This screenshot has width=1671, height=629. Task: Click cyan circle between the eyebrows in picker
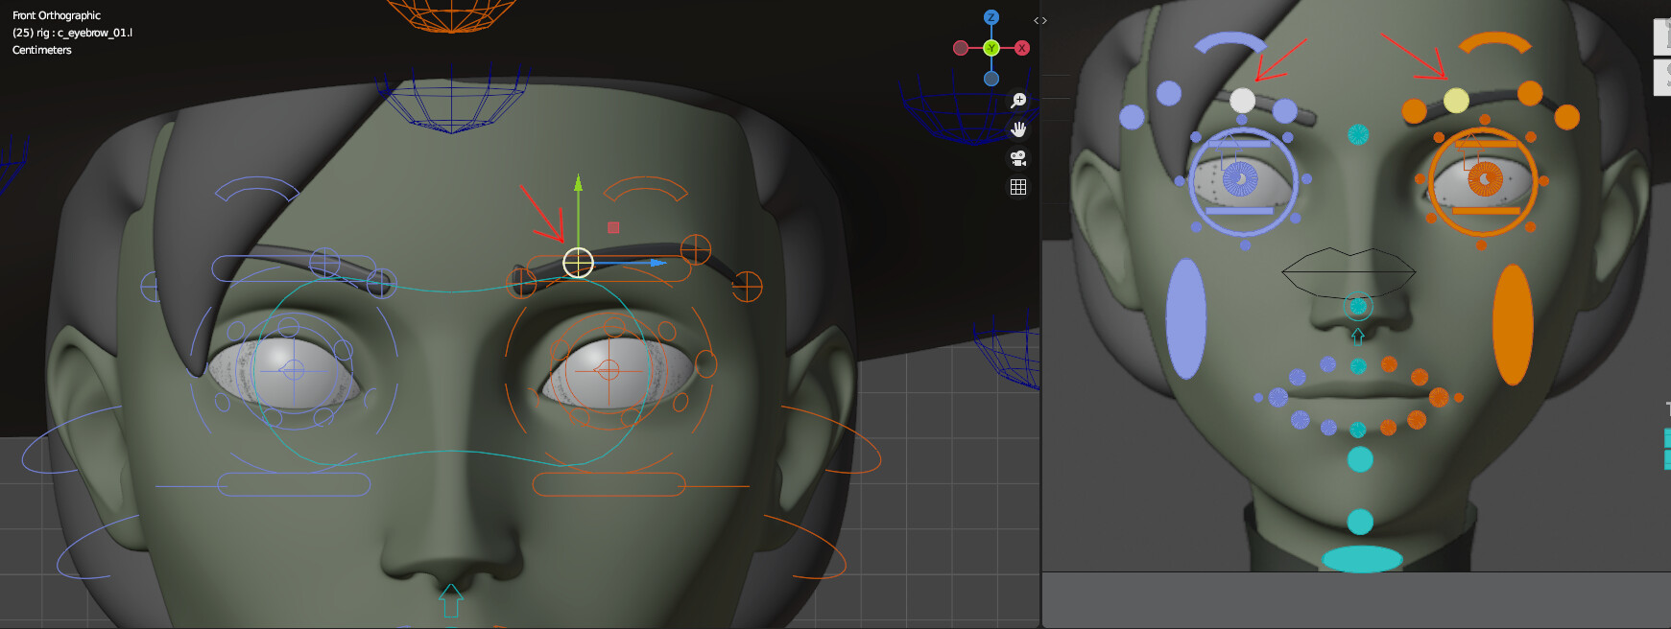[x=1358, y=134]
